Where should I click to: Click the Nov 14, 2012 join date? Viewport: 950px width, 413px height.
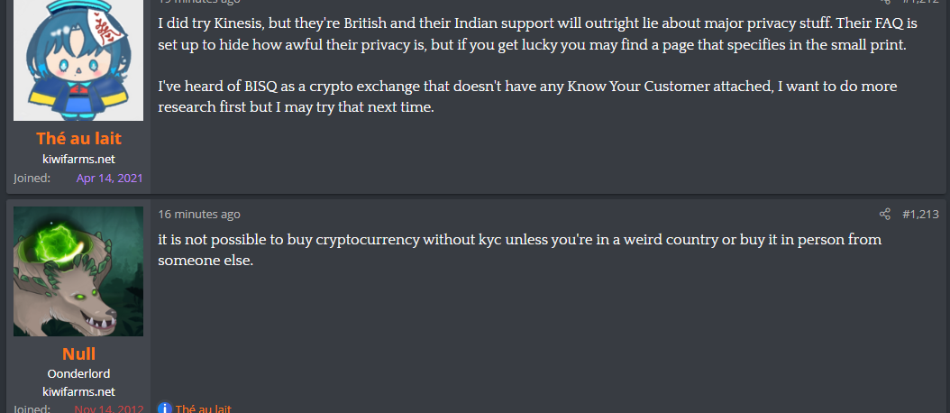click(107, 409)
